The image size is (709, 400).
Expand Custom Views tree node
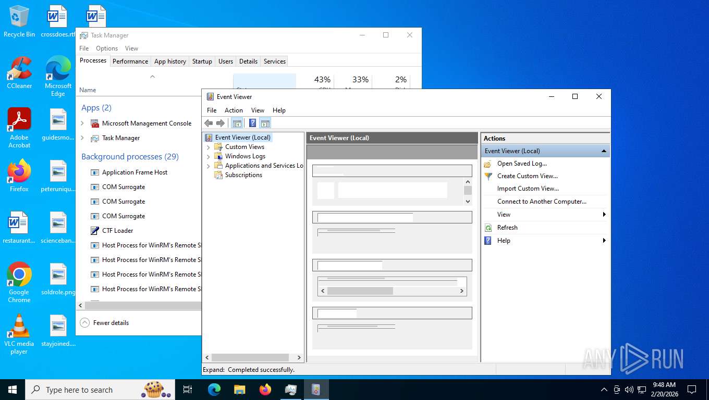pyautogui.click(x=209, y=147)
